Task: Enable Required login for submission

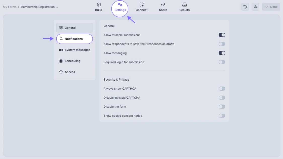Action: pyautogui.click(x=222, y=62)
